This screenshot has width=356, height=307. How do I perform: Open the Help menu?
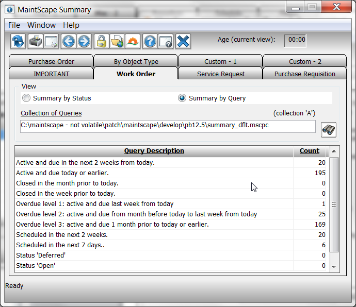point(71,25)
